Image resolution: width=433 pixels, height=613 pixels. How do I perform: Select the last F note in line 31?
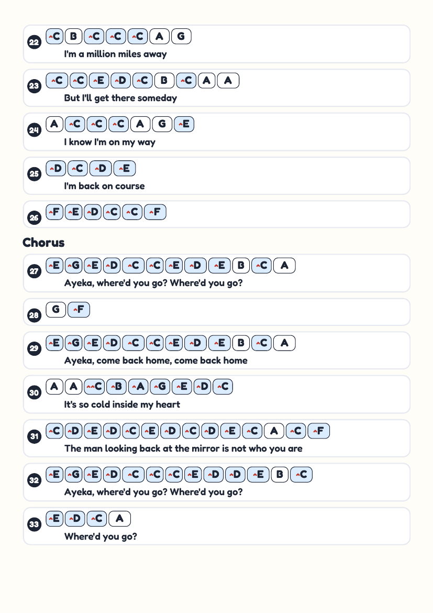point(319,431)
